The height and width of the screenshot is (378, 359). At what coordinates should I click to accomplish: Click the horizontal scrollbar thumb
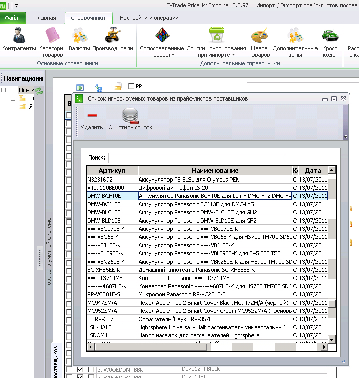(151, 347)
